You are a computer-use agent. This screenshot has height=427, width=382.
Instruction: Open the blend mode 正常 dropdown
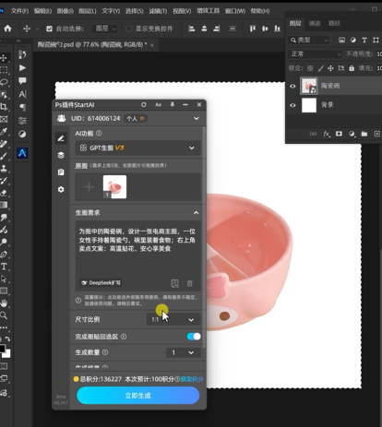click(x=316, y=54)
